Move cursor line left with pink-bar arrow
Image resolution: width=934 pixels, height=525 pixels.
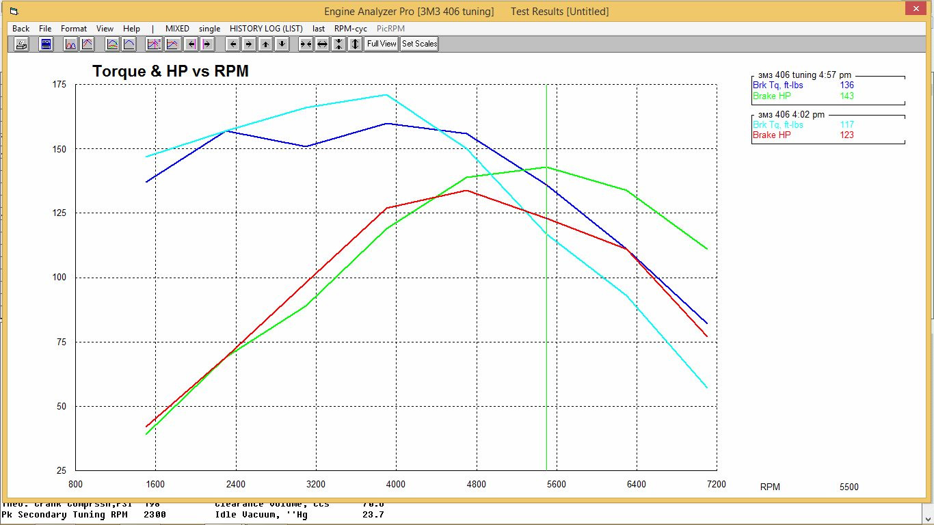coord(191,44)
